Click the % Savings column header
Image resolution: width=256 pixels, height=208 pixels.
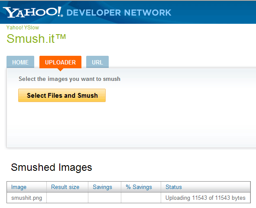pyautogui.click(x=141, y=187)
